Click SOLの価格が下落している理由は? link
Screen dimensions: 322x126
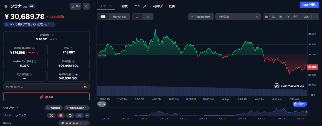click(x=29, y=24)
